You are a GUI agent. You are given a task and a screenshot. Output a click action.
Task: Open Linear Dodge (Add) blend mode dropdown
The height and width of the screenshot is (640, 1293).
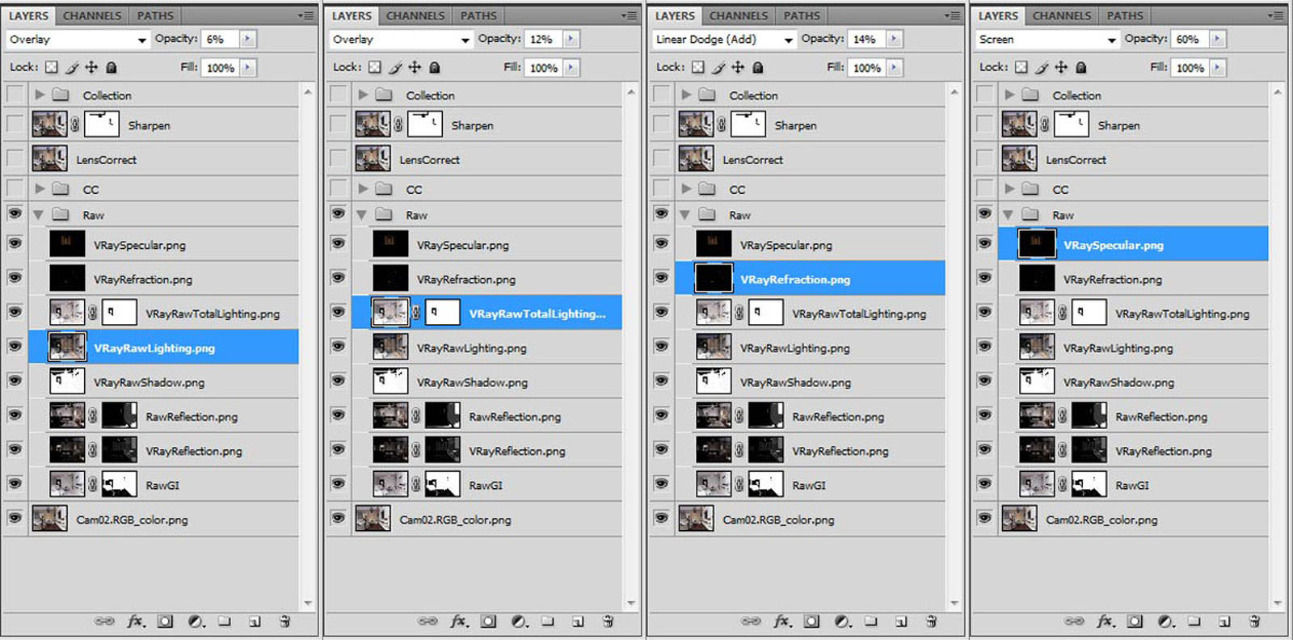click(x=724, y=39)
